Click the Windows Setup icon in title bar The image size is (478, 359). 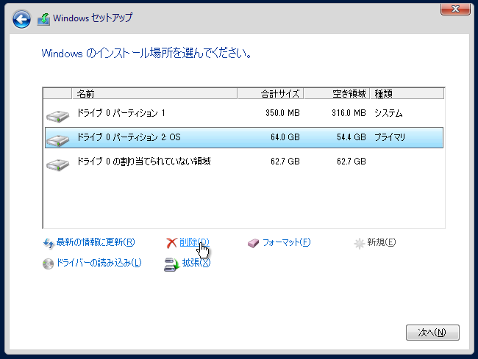coord(43,19)
